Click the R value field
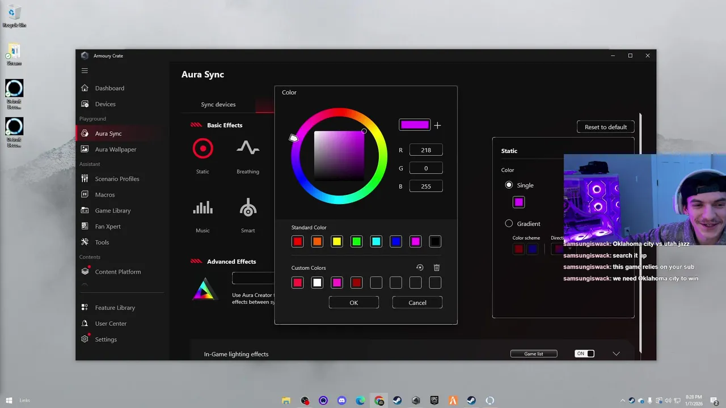 tap(426, 150)
